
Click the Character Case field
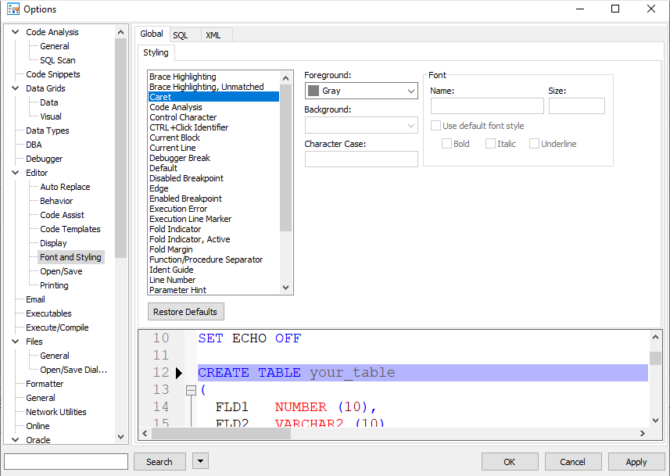361,159
